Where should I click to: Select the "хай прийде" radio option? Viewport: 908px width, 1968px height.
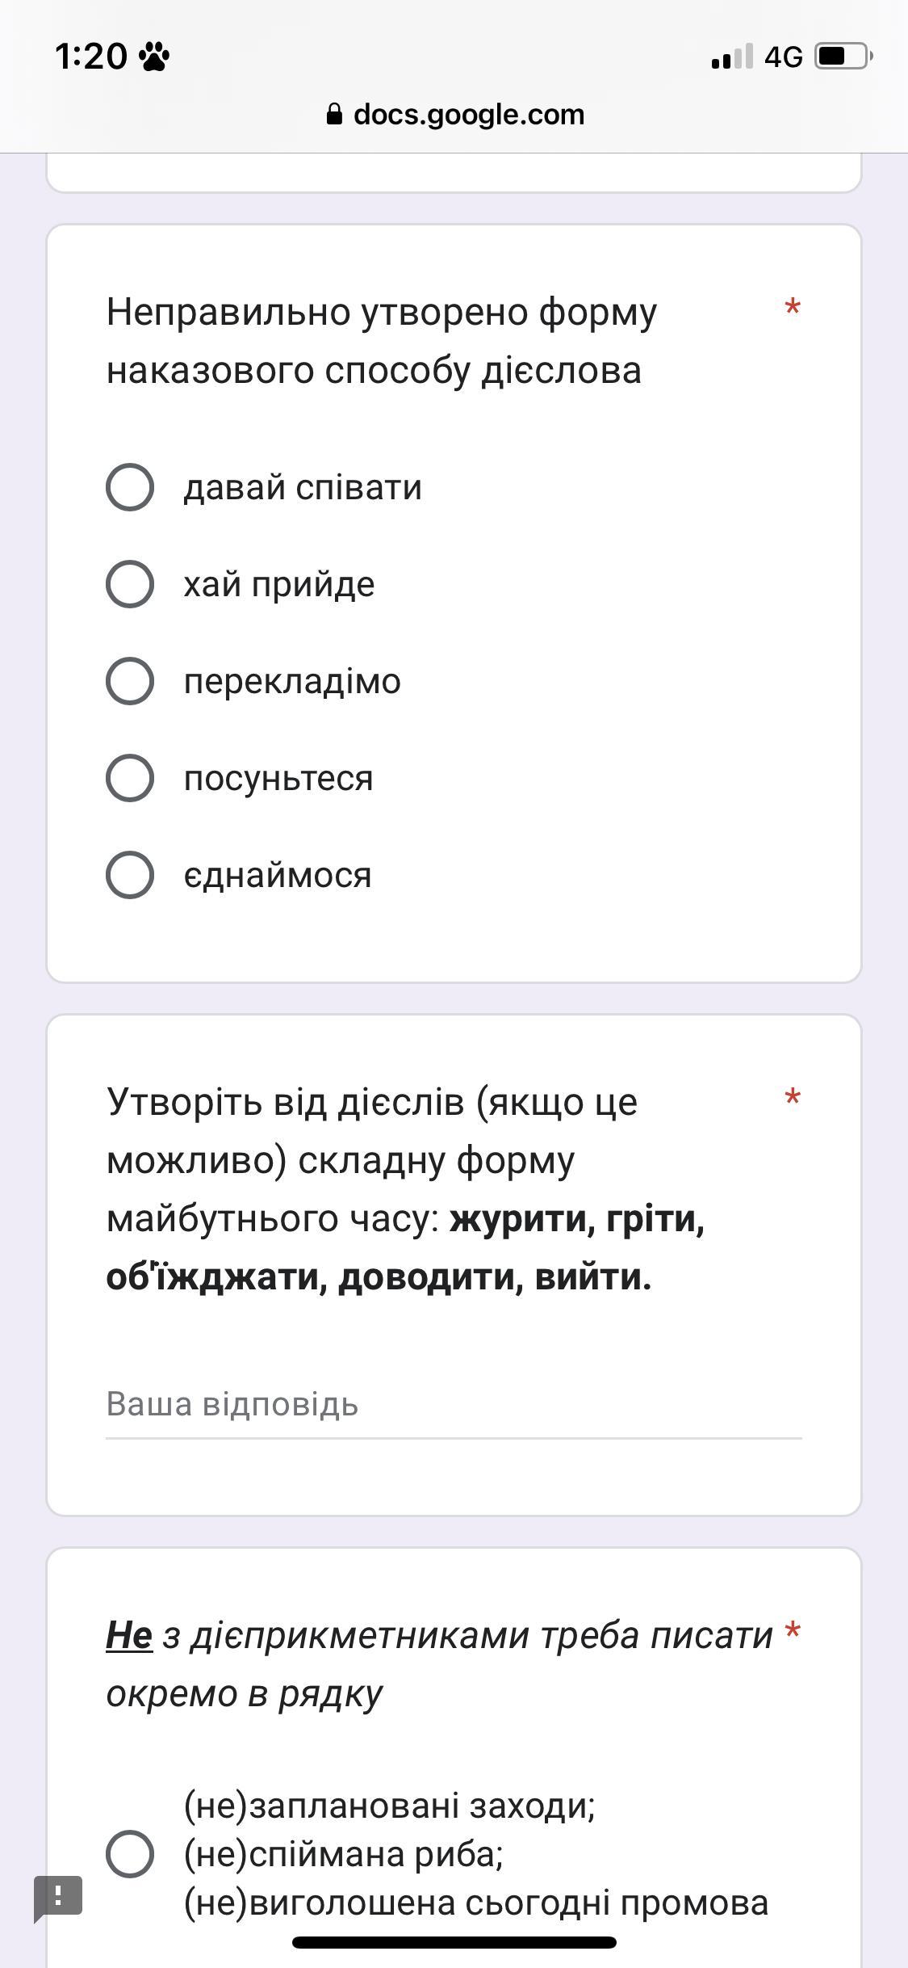130,584
